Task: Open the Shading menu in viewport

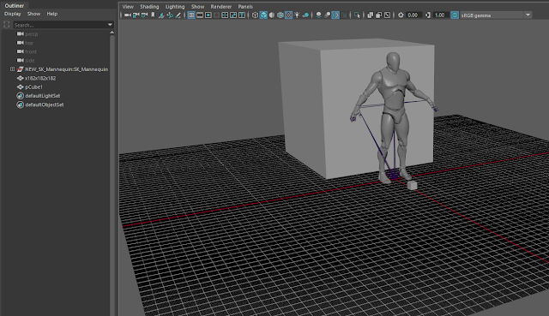Action: [149, 7]
